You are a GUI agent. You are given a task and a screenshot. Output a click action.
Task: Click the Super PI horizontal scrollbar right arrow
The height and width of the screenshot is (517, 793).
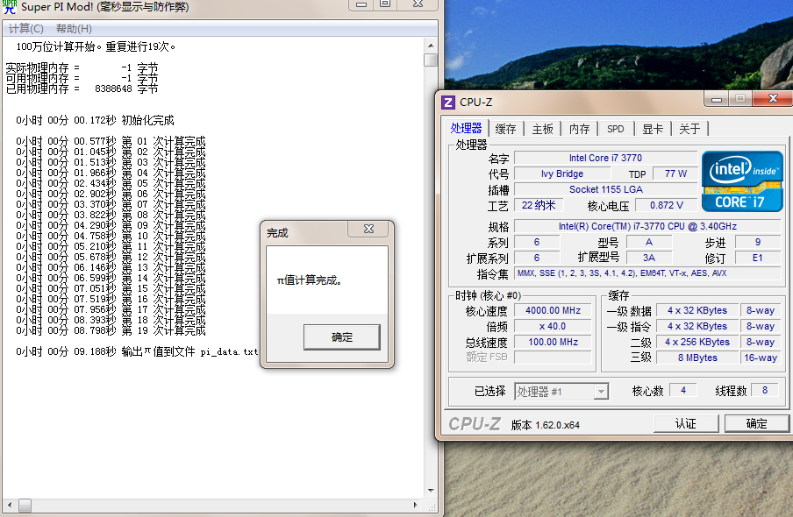pyautogui.click(x=416, y=505)
